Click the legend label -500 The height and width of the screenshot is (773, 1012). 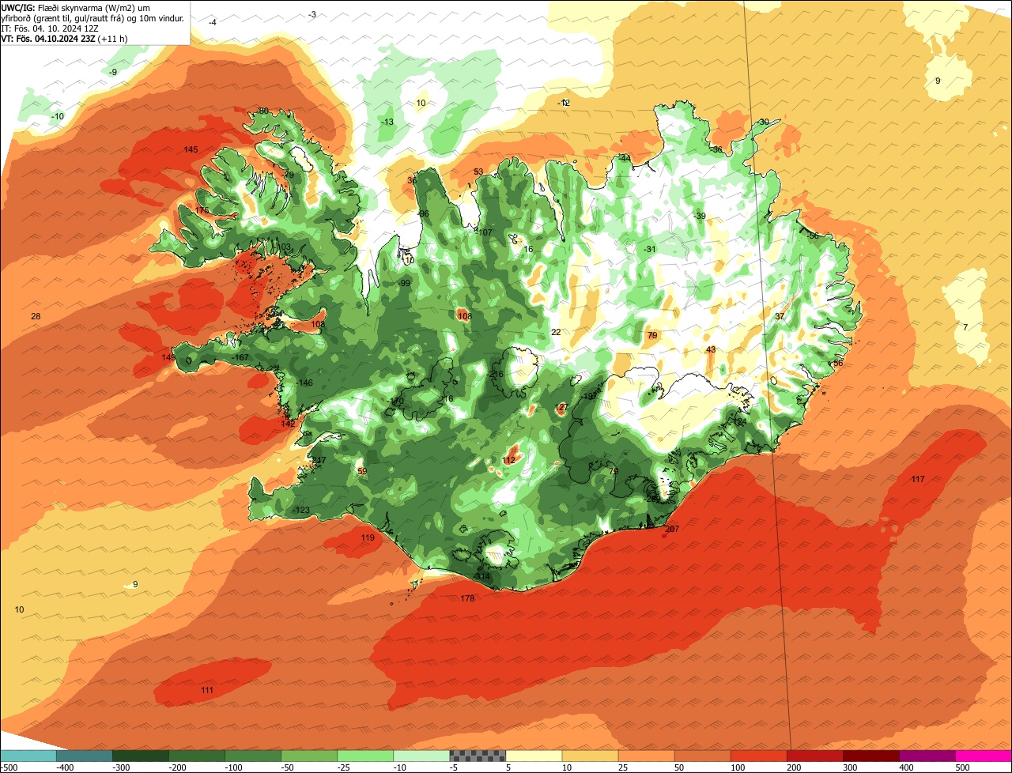point(9,767)
